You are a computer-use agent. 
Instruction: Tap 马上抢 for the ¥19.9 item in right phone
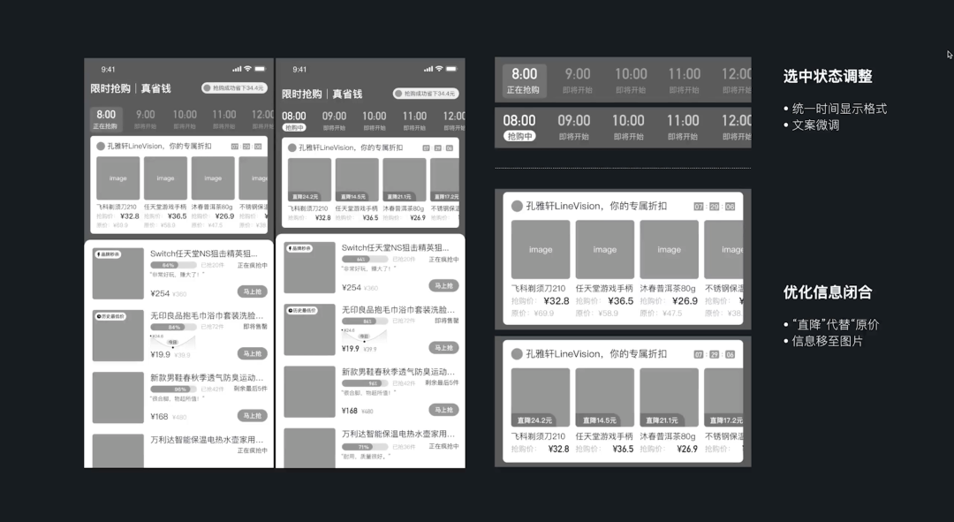(444, 348)
